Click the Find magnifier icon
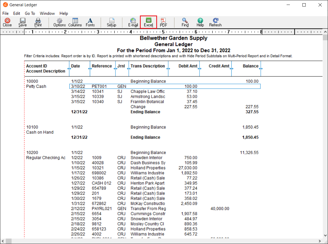328x244 pixels. coord(185,22)
